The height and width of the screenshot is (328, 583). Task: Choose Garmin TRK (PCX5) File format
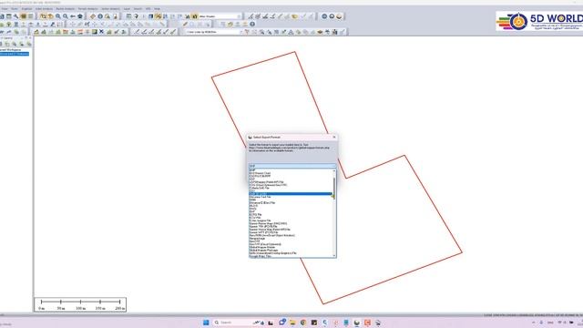point(263,227)
